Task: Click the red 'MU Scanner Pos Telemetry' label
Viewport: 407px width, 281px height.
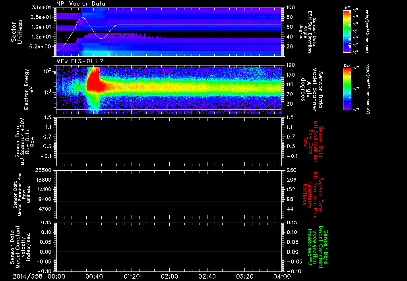Action: coord(312,194)
